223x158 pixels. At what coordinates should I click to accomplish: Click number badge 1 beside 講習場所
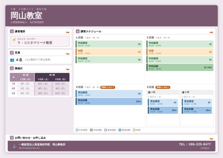[12, 31]
